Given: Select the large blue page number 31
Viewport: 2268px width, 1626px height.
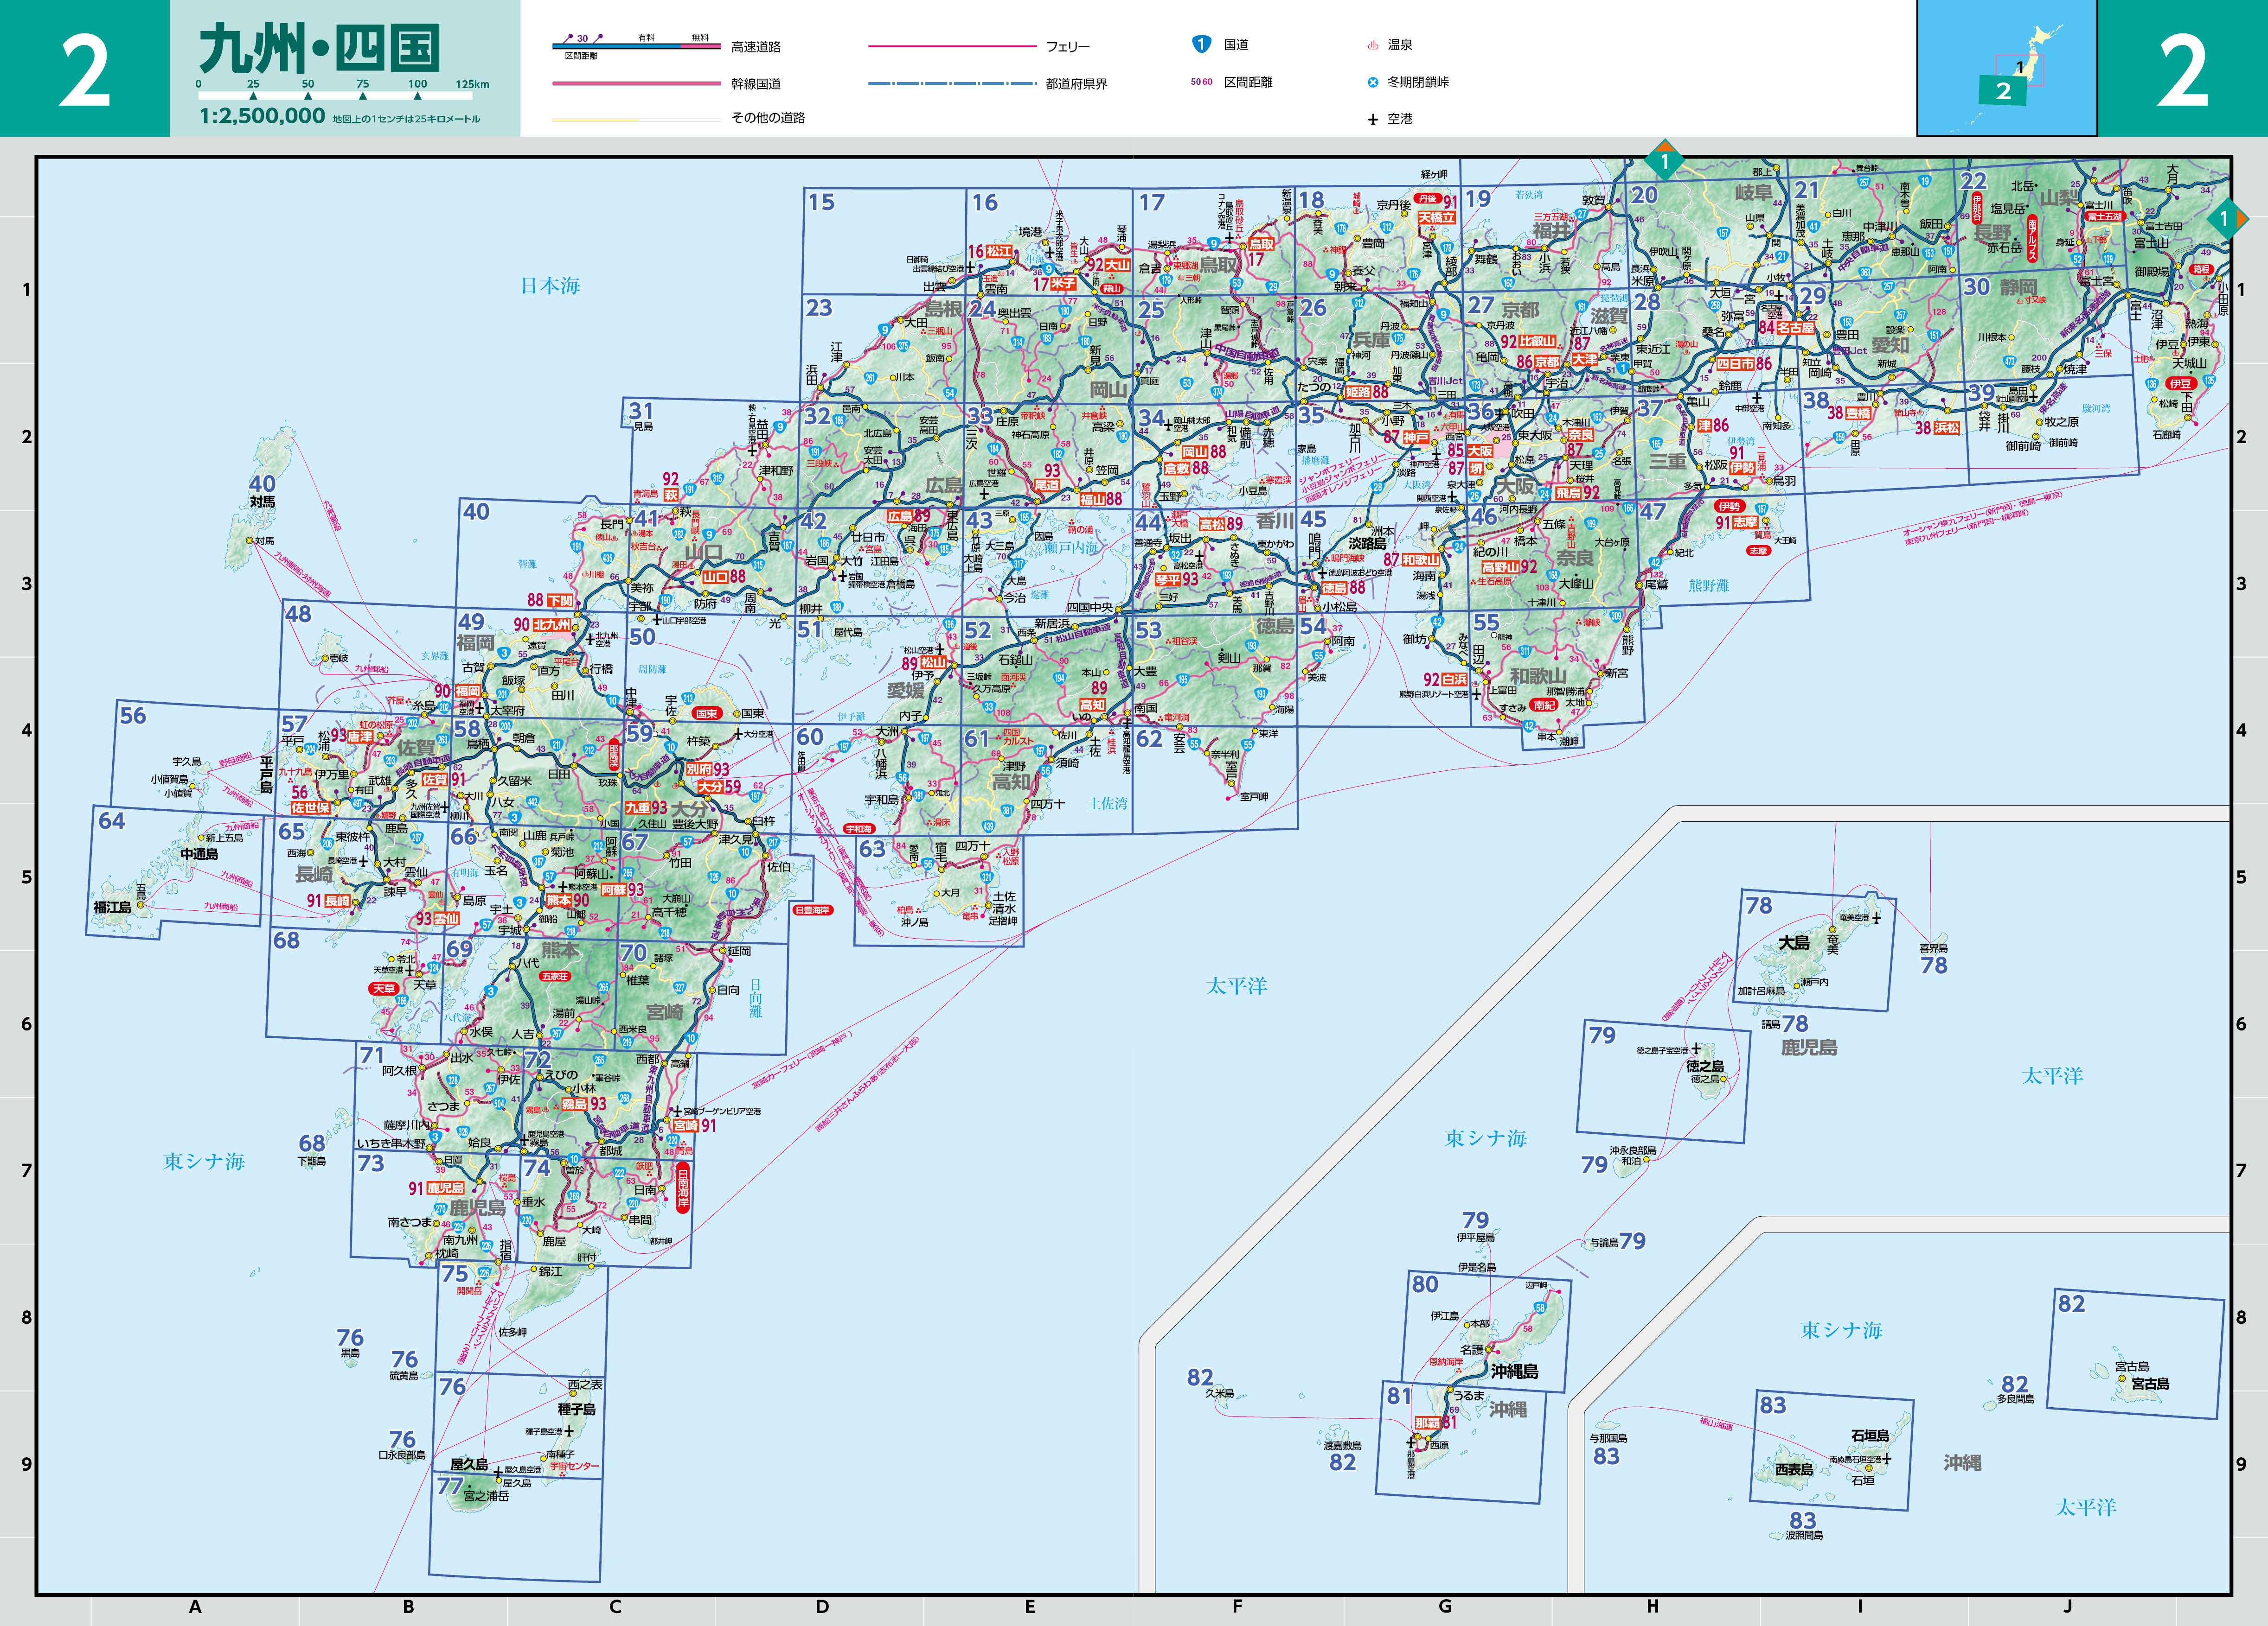Looking at the screenshot, I should coord(641,411).
